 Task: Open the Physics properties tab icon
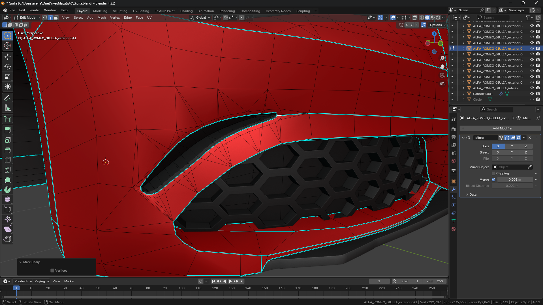pos(454,205)
